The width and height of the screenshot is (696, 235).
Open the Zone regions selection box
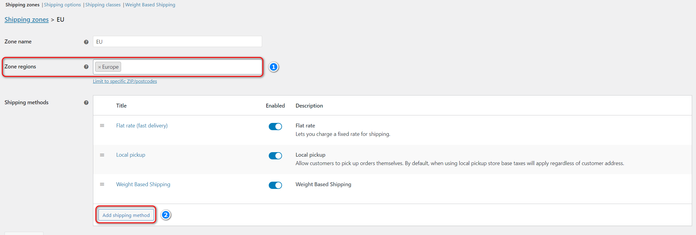point(190,67)
